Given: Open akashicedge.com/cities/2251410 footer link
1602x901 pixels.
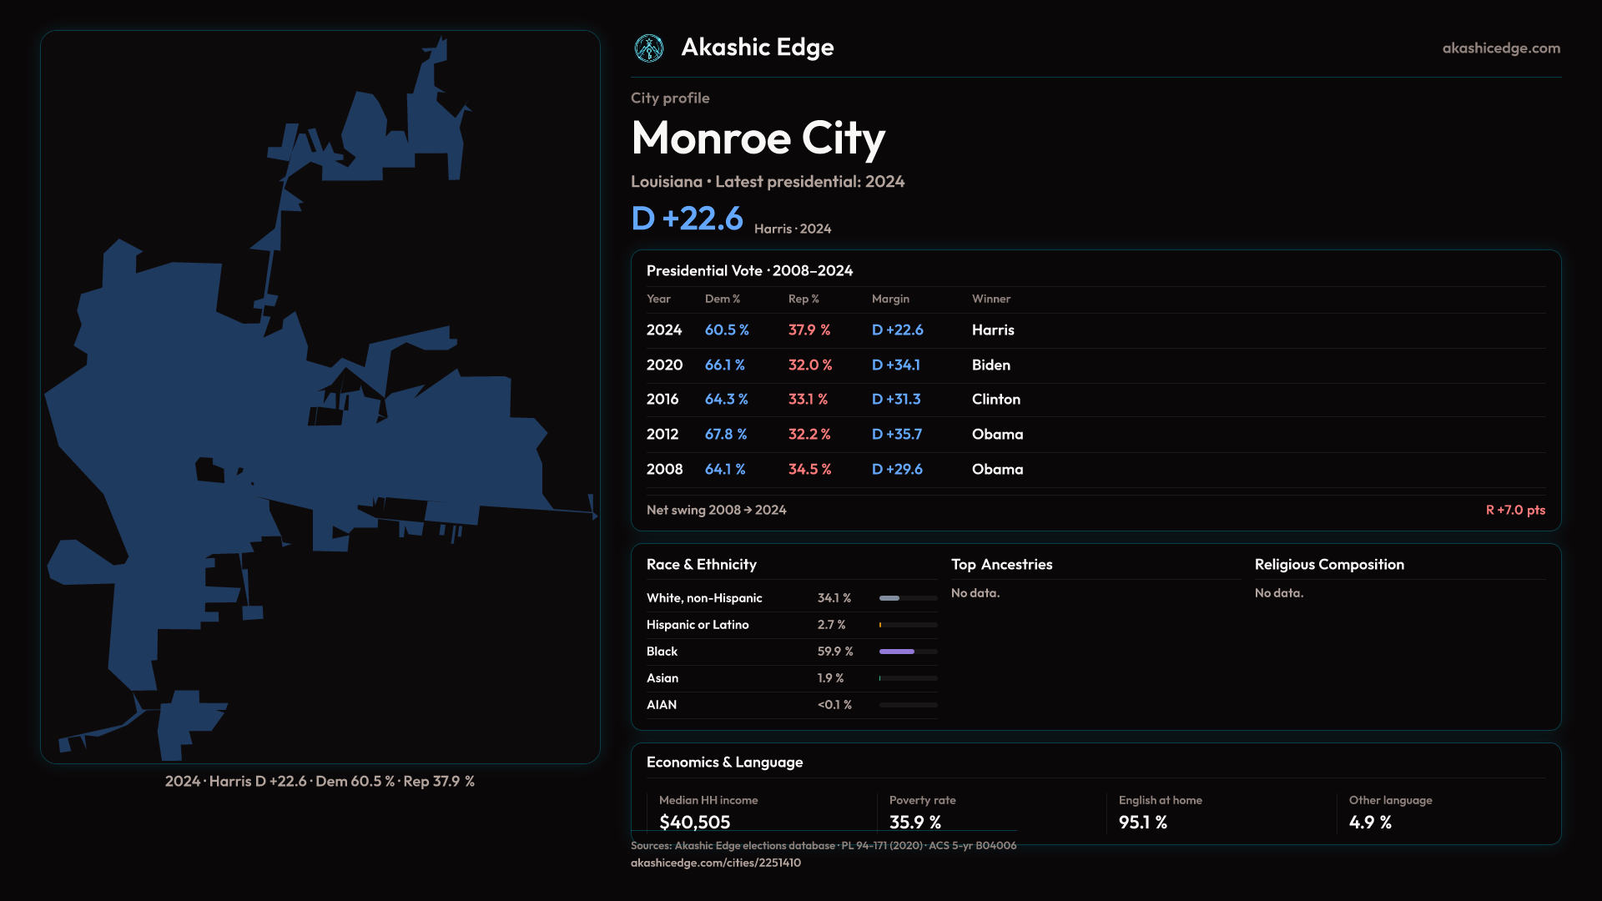Looking at the screenshot, I should click(715, 863).
